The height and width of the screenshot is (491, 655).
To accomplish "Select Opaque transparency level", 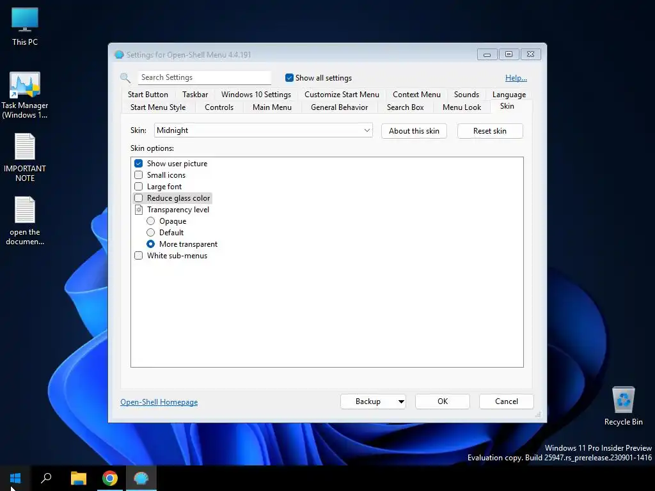I will (151, 221).
